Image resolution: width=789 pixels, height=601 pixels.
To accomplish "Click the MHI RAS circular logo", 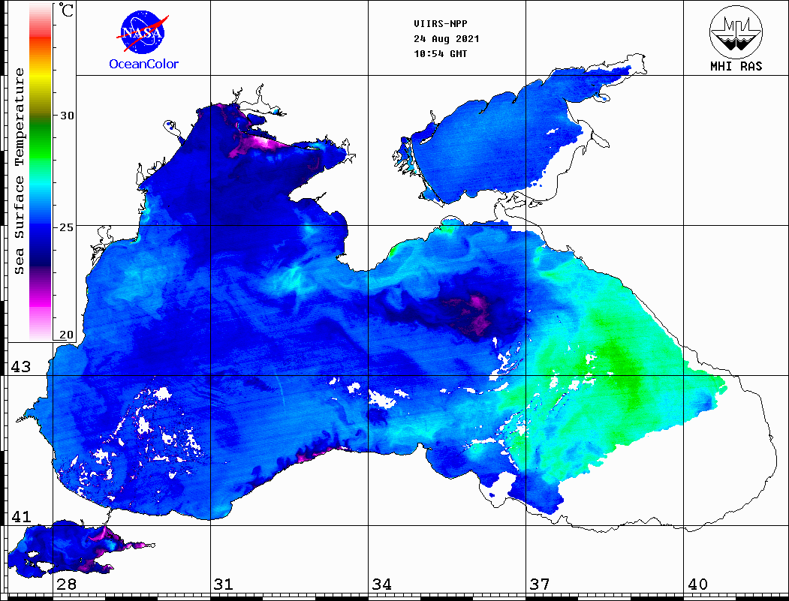I will tap(736, 32).
